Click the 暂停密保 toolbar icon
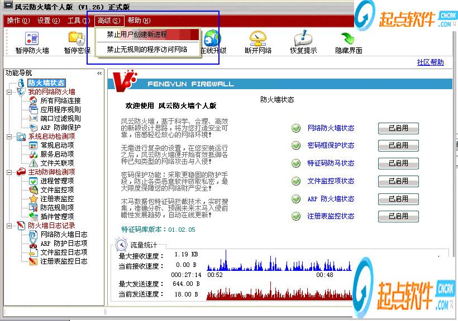The height and width of the screenshot is (321, 458). point(77,38)
